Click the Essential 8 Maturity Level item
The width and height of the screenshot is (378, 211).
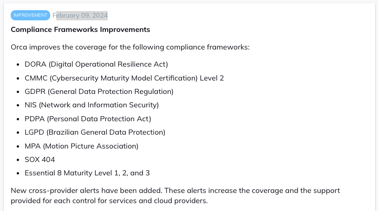tap(87, 173)
